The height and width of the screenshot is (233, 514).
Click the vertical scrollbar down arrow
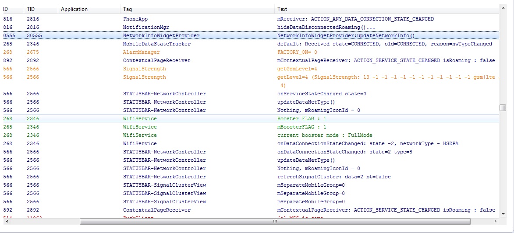(x=503, y=214)
